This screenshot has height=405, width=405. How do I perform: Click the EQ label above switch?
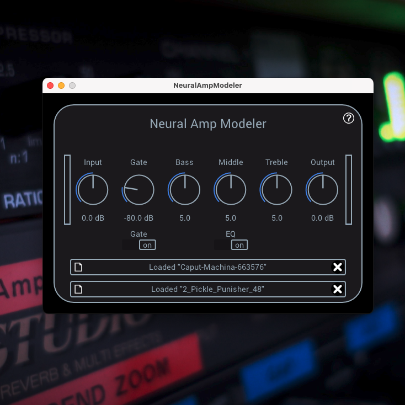[231, 234]
